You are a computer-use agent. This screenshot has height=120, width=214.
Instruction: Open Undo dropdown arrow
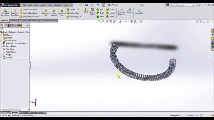tap(100, 5)
